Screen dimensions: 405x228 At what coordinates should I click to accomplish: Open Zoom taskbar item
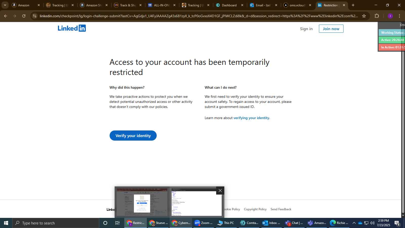coord(203,223)
